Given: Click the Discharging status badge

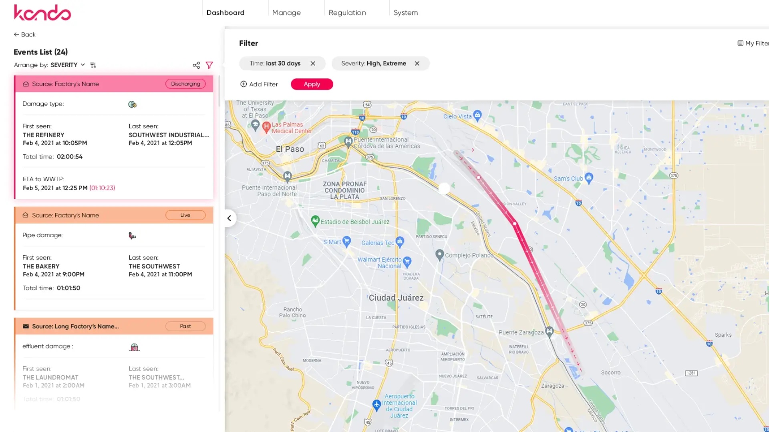Looking at the screenshot, I should point(185,84).
